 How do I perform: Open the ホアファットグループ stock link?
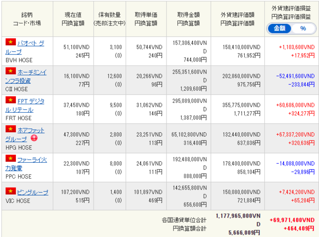click(25, 135)
